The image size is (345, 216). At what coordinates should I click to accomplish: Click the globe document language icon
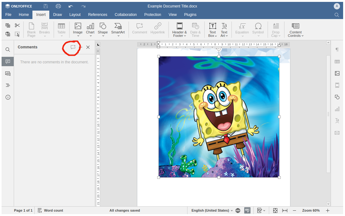pos(238,210)
